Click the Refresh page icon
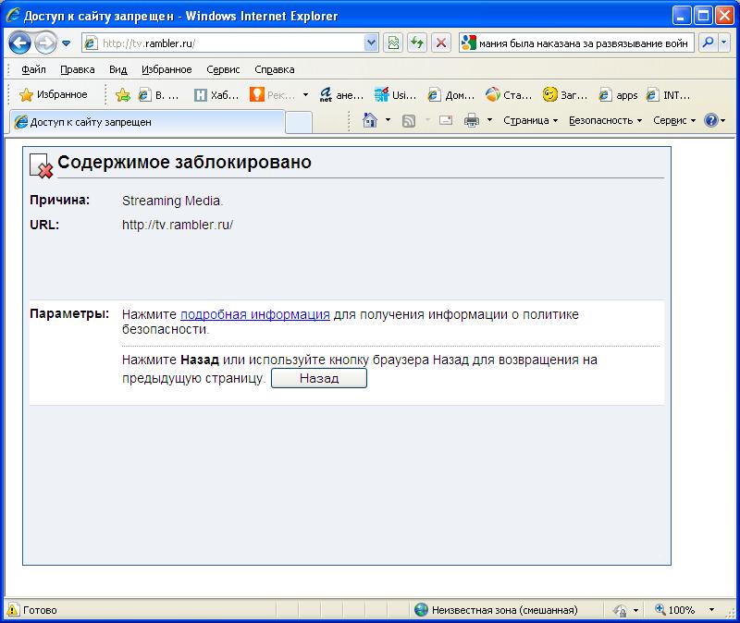Image resolution: width=740 pixels, height=623 pixels. tap(417, 43)
